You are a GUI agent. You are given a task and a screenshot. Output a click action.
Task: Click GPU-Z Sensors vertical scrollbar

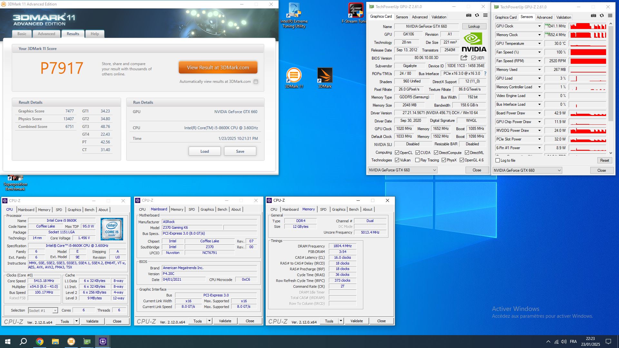pos(611,89)
